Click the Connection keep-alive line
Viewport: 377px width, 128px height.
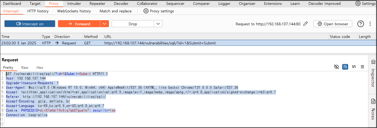click(x=26, y=115)
